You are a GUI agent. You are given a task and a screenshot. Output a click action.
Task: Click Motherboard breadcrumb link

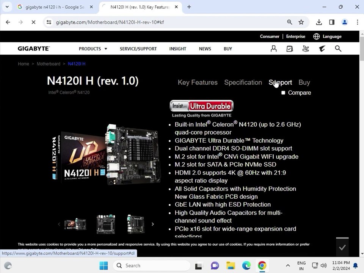tap(48, 64)
